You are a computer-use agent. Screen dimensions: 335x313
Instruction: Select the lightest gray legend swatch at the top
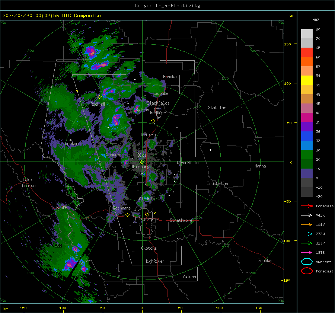click(x=307, y=33)
